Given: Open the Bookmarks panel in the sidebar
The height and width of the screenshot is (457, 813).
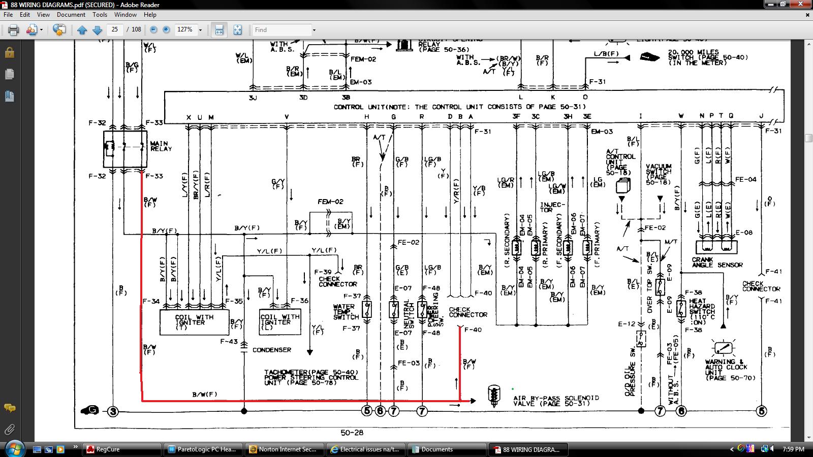Looking at the screenshot, I should (x=9, y=96).
